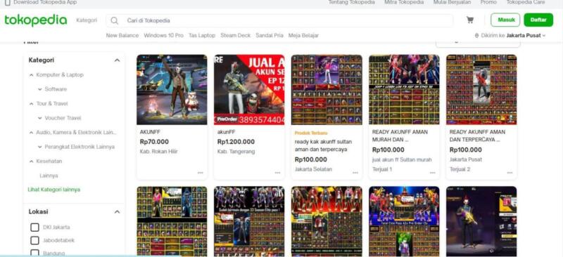Select New Balance search suggestion
The image size is (563, 257).
click(122, 36)
